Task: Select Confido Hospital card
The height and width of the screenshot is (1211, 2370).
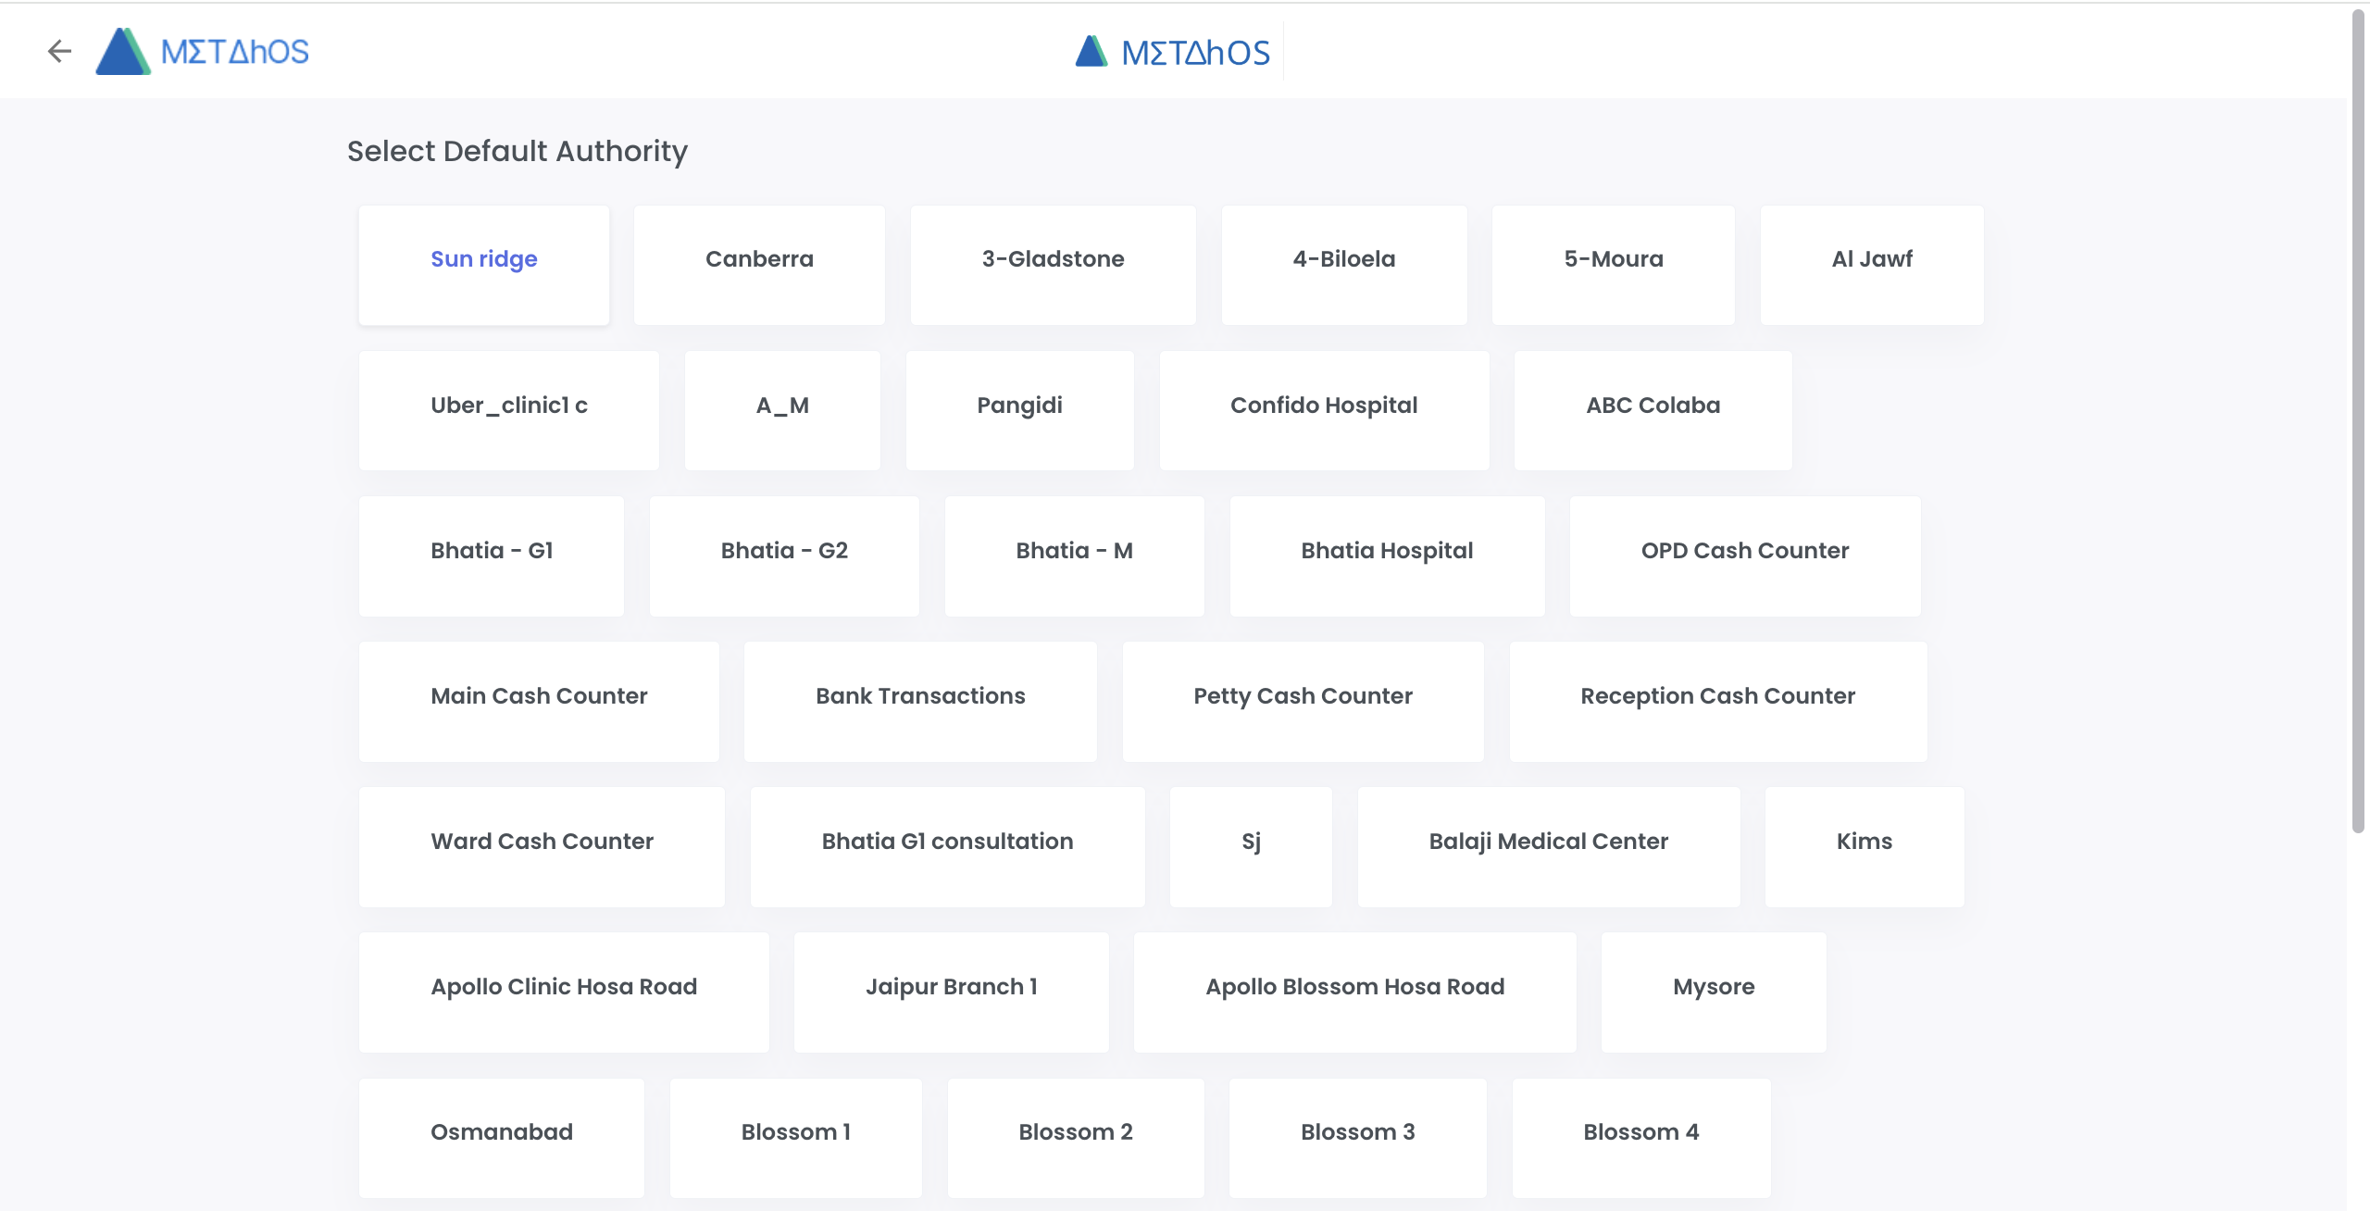Action: (x=1323, y=409)
